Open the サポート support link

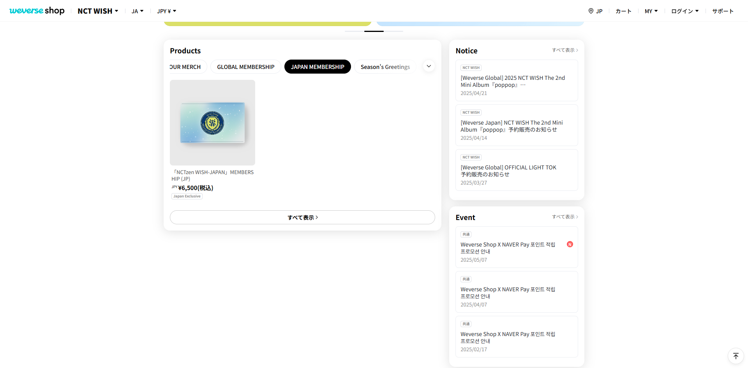723,11
